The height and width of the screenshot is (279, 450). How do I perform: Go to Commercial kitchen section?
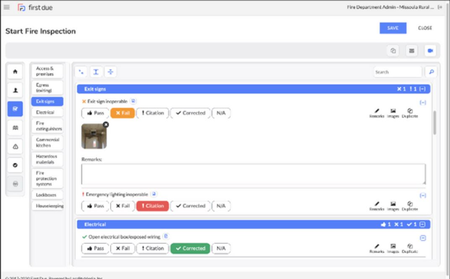tap(47, 142)
